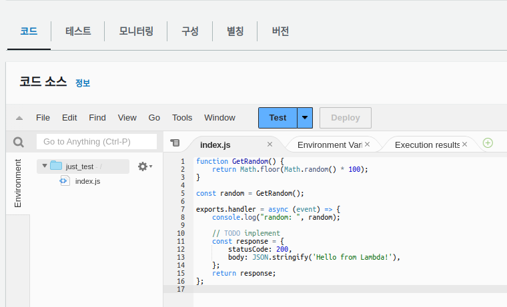The width and height of the screenshot is (507, 307).
Task: Collapse the menu bar using up arrow
Action: point(19,118)
